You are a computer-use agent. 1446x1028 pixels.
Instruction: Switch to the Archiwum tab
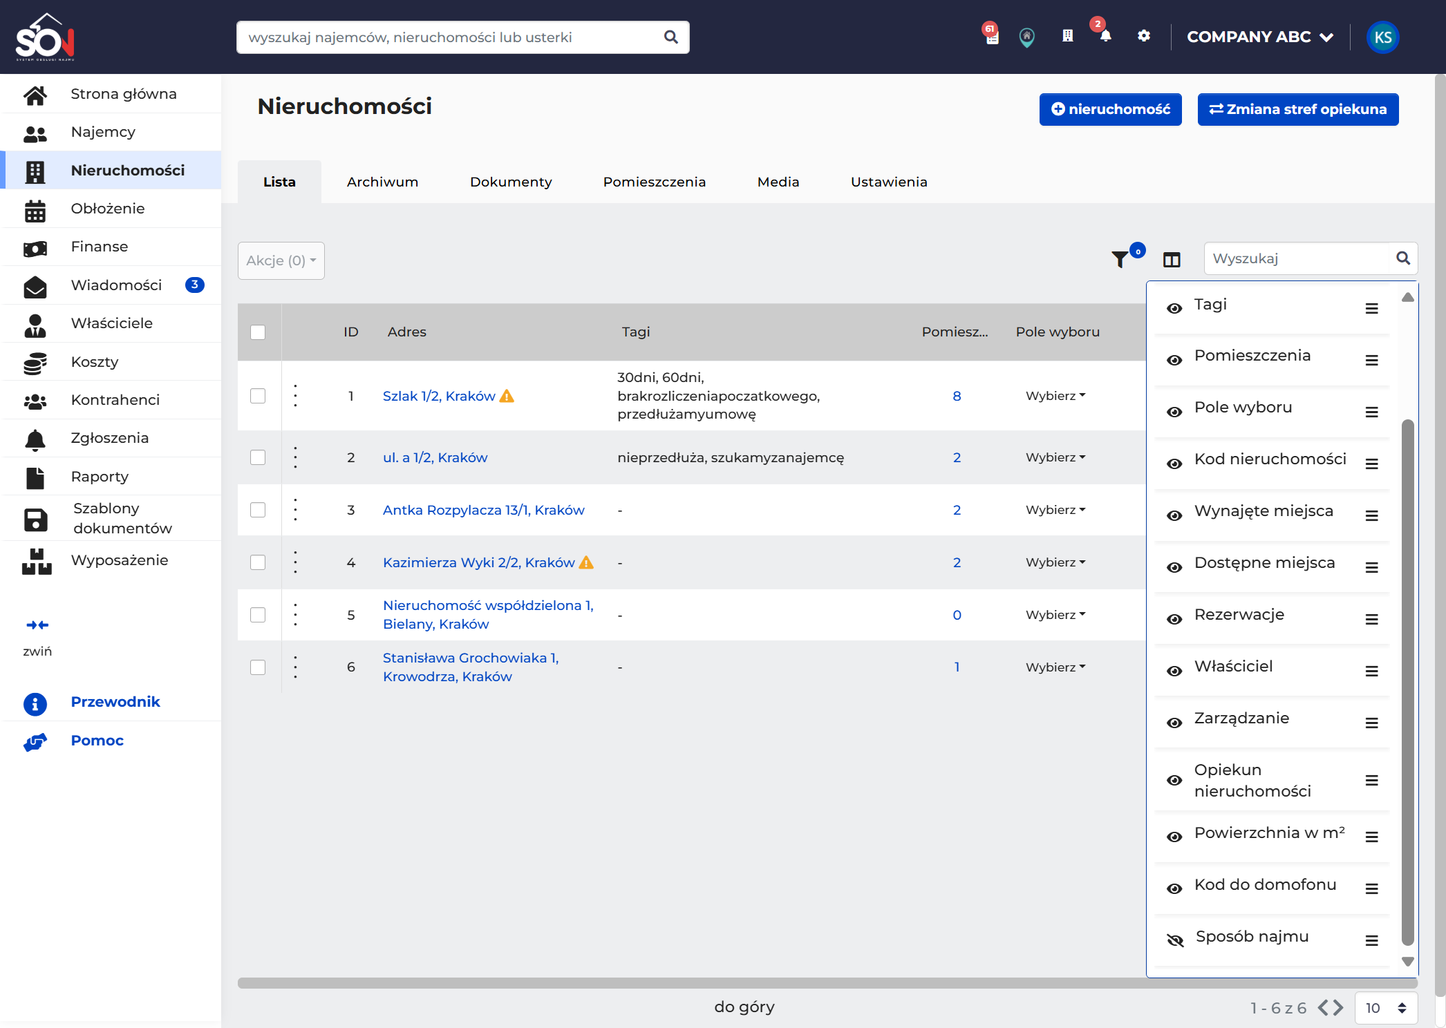point(382,182)
